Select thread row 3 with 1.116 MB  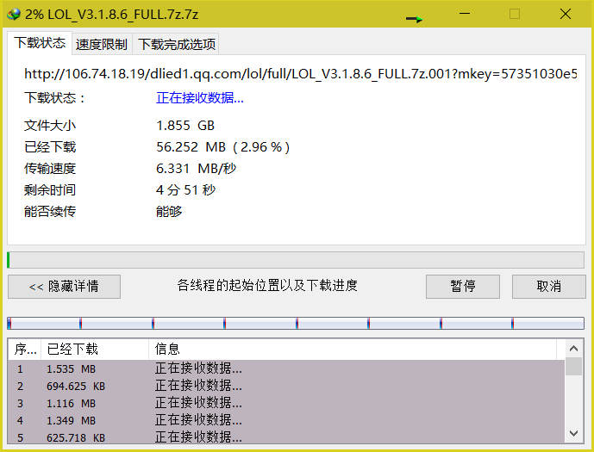286,404
